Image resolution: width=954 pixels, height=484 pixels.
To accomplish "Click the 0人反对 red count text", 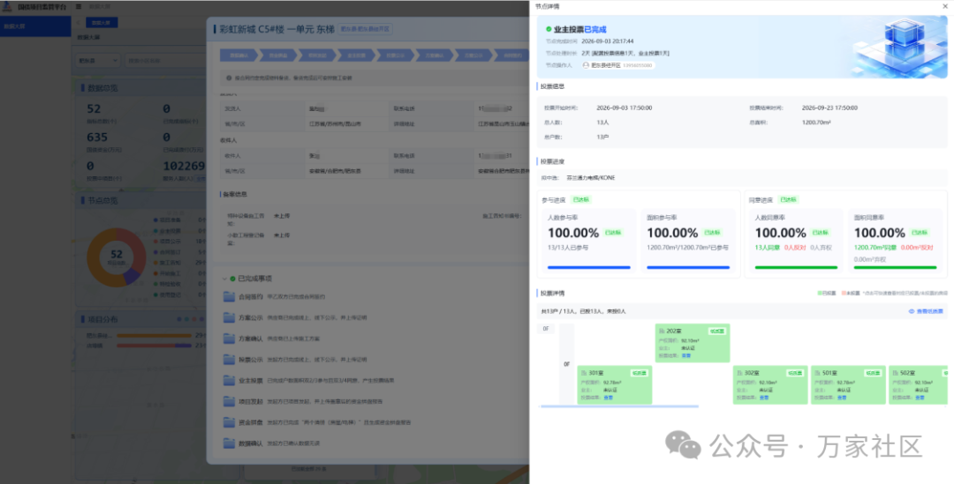I will (x=795, y=248).
